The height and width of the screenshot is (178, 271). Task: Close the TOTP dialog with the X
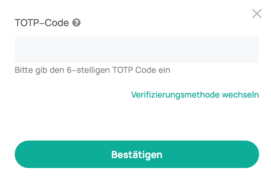[x=257, y=14]
